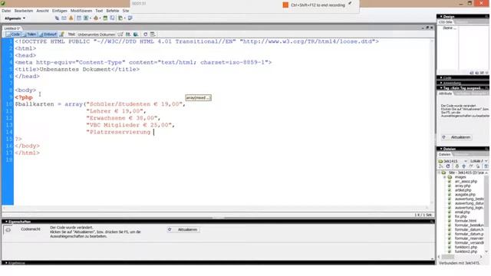This screenshot has height=276, width=491.
Task: Insert a table from the insert bar
Action: 79,18
